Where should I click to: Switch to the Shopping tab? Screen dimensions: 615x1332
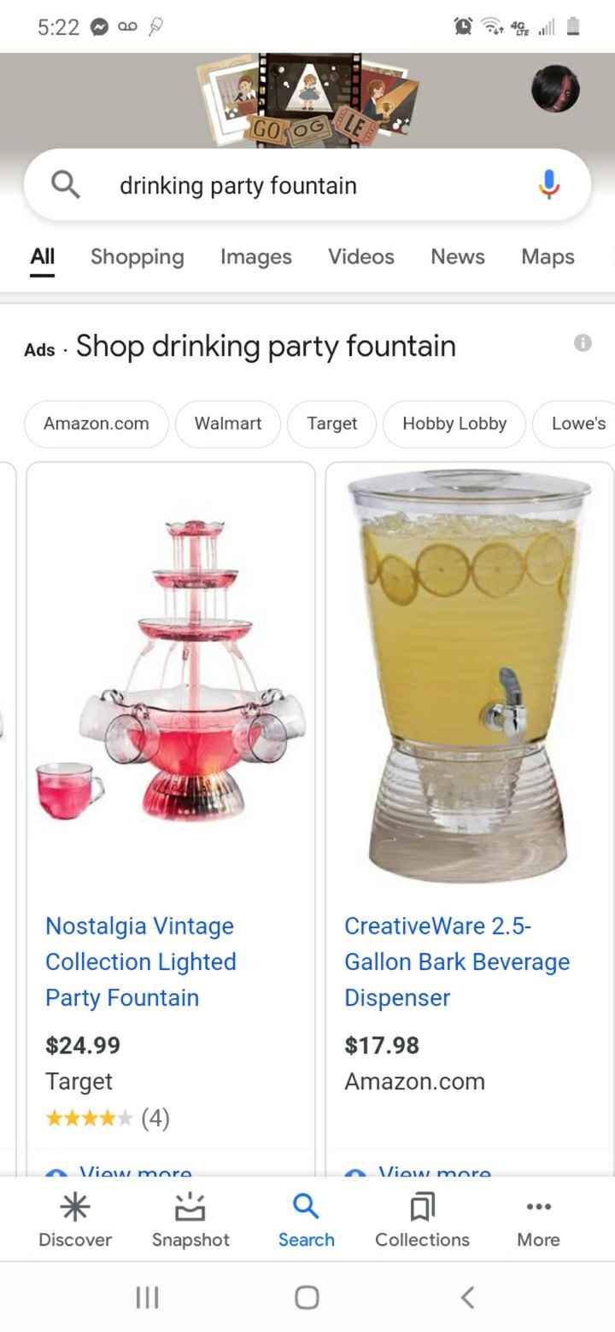pos(137,257)
